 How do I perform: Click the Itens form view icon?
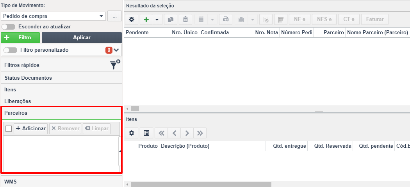click(146, 133)
